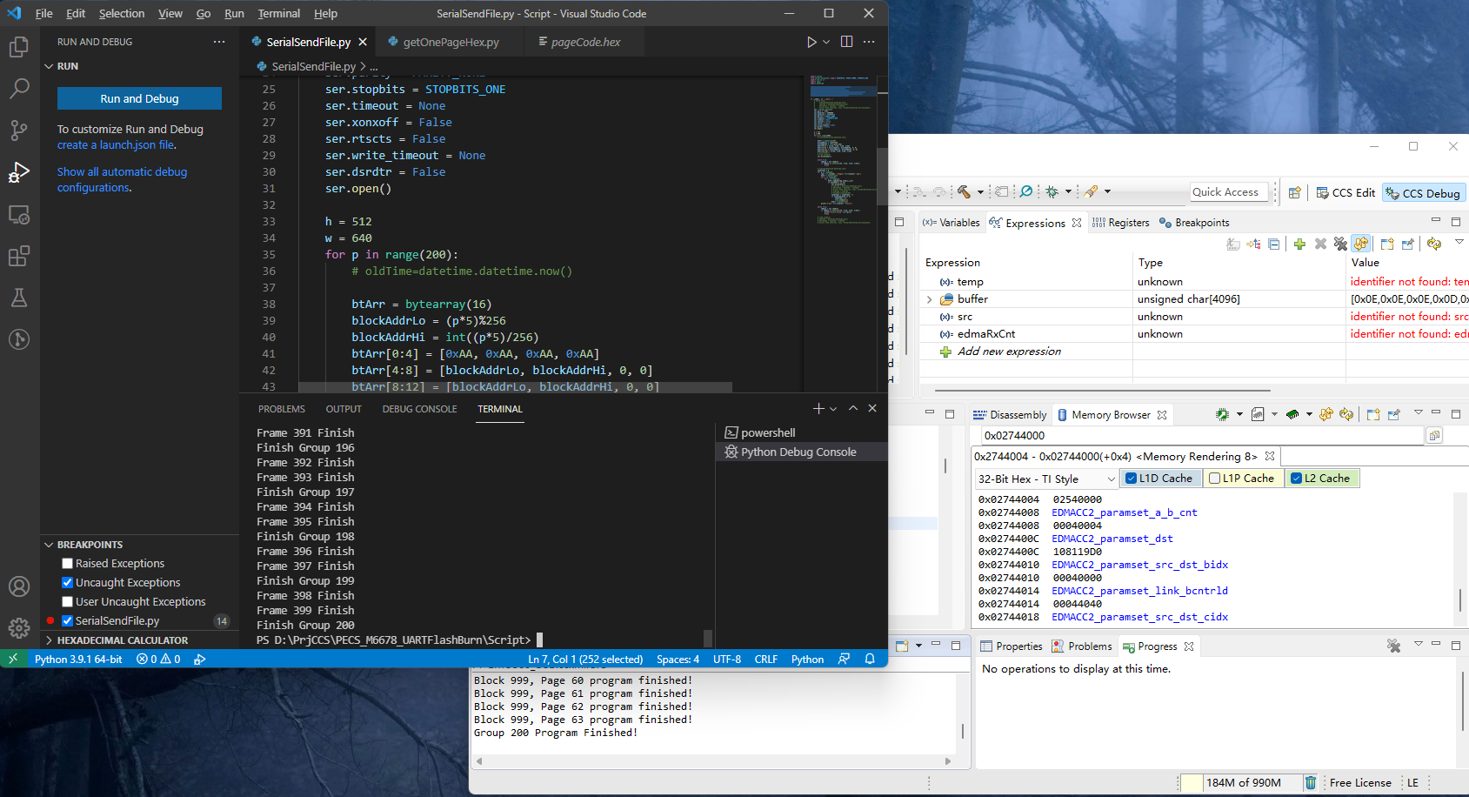Image resolution: width=1469 pixels, height=797 pixels.
Task: Click the feedback icon in status bar
Action: click(x=844, y=660)
